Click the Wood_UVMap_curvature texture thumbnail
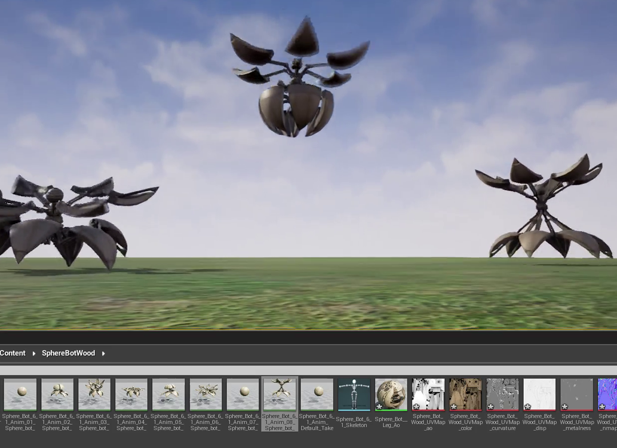 tap(502, 394)
